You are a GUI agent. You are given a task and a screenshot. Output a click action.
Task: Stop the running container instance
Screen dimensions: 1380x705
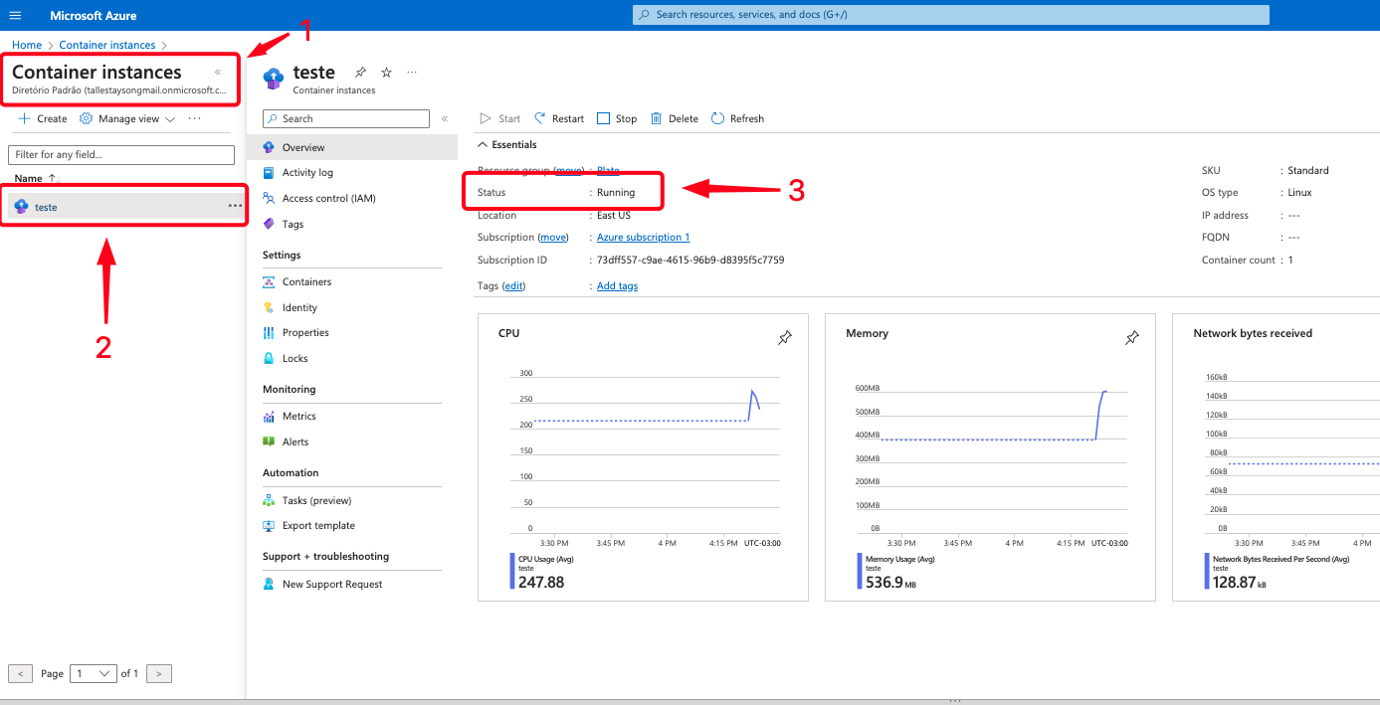617,118
